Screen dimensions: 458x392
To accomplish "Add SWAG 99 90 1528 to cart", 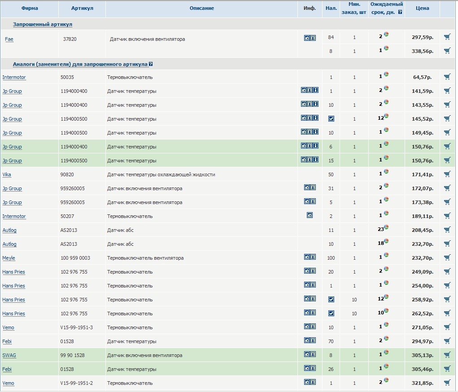I will (x=447, y=355).
